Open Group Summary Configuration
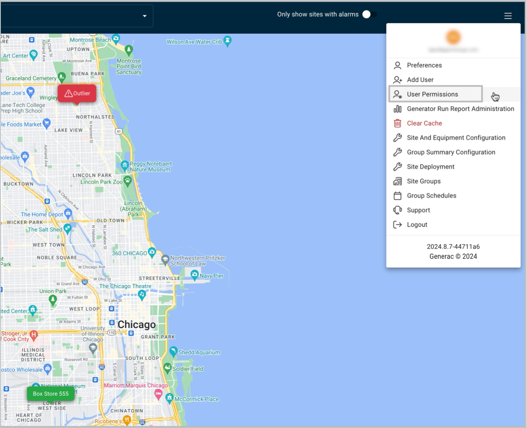 click(451, 152)
